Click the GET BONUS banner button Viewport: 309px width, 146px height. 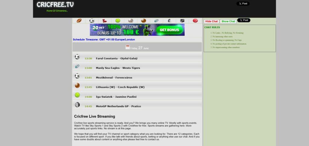tap(169, 30)
